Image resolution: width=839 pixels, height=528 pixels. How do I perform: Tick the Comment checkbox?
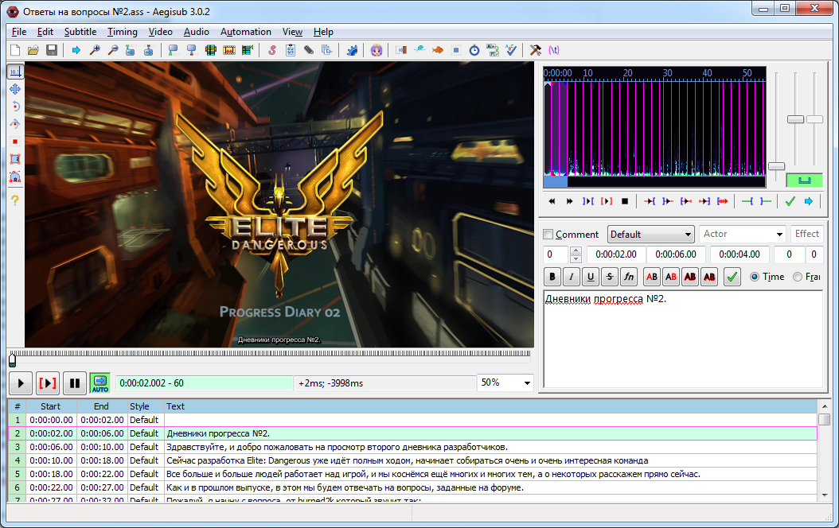pyautogui.click(x=548, y=235)
